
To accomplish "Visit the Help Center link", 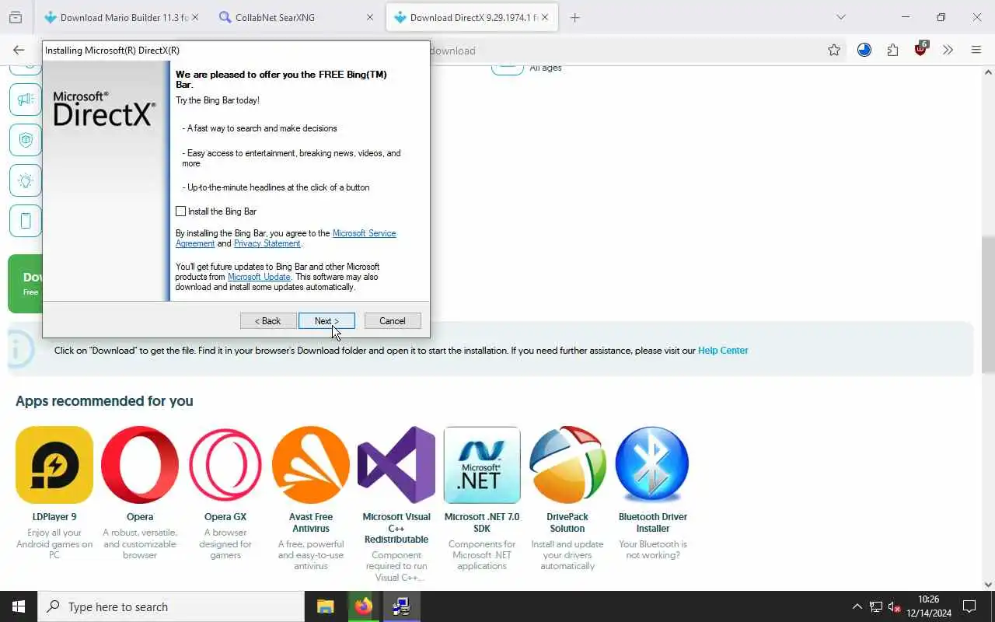I will (723, 351).
